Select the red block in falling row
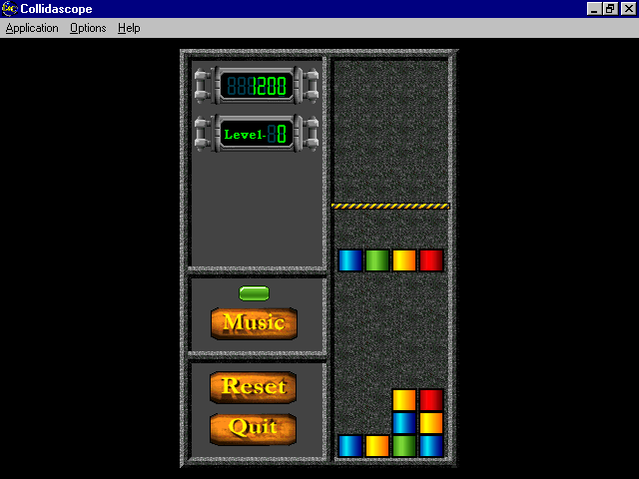 pos(430,260)
